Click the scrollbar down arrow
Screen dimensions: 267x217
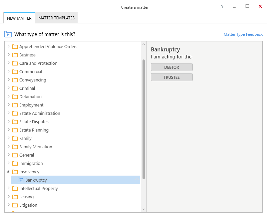[144, 209]
